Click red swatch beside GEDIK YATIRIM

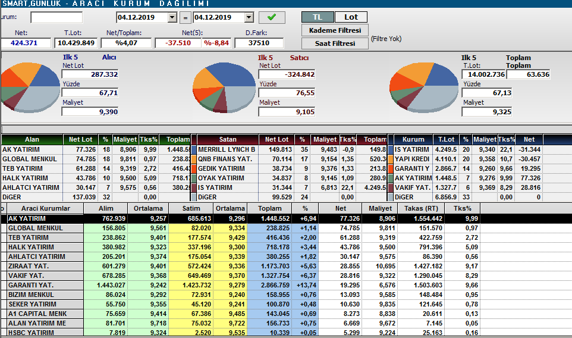[194, 168]
